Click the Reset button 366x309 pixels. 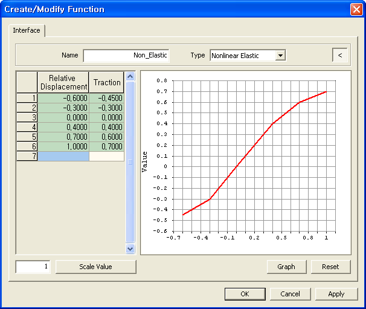330,267
